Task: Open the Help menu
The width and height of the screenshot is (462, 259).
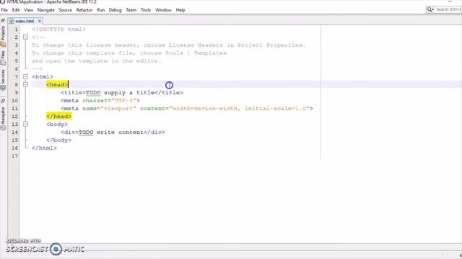Action: (180, 10)
